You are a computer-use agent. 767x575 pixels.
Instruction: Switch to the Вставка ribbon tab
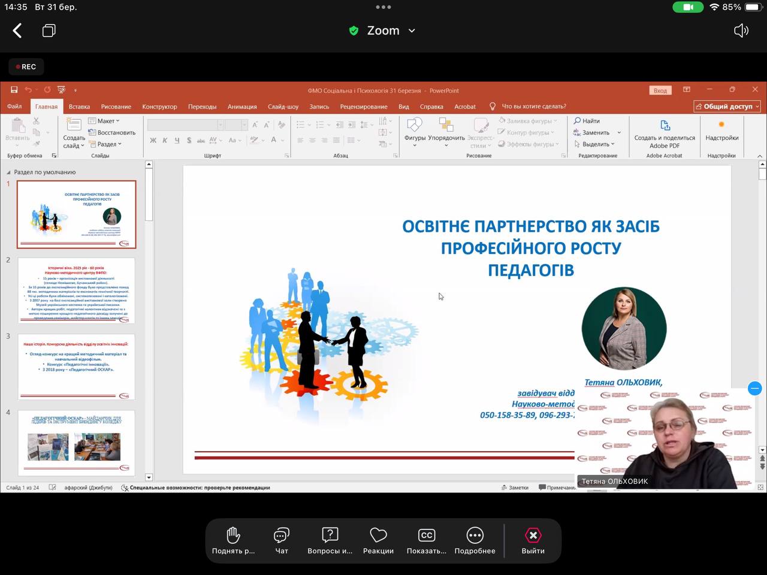79,107
